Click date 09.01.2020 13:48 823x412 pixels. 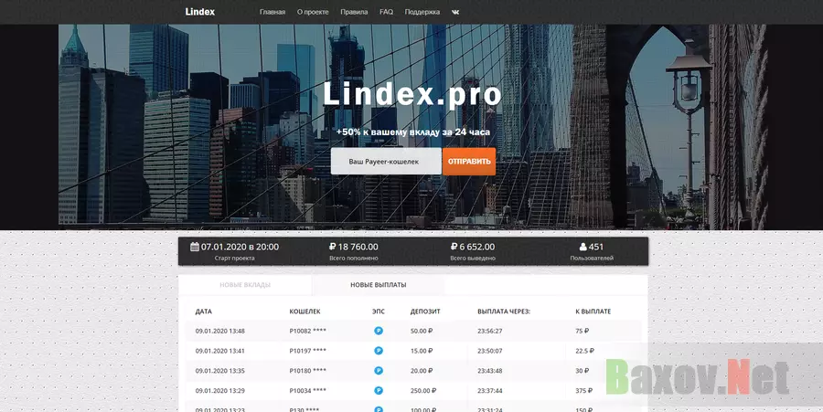point(219,331)
